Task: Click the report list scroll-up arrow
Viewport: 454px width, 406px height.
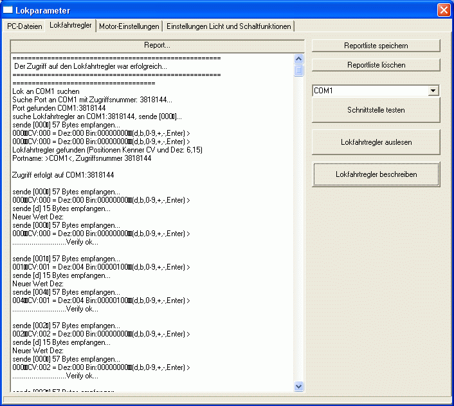Action: [299, 59]
